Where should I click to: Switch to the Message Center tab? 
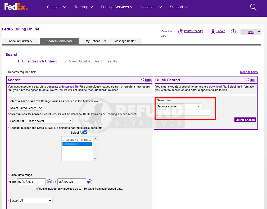point(125,41)
